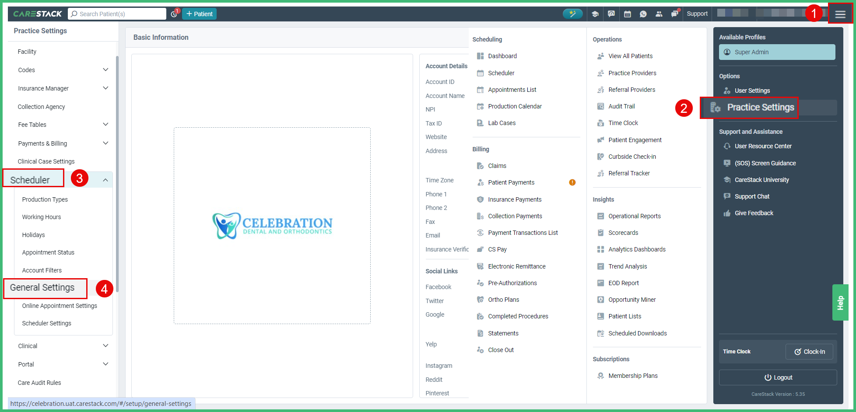Viewport: 856px width, 412px height.
Task: Open the calendar icon in the top bar
Action: (627, 14)
